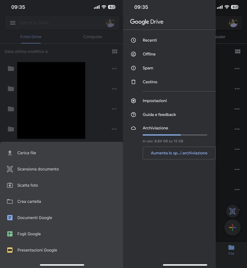This screenshot has width=247, height=268.
Task: Tap Scansiona documento option
Action: 38,169
